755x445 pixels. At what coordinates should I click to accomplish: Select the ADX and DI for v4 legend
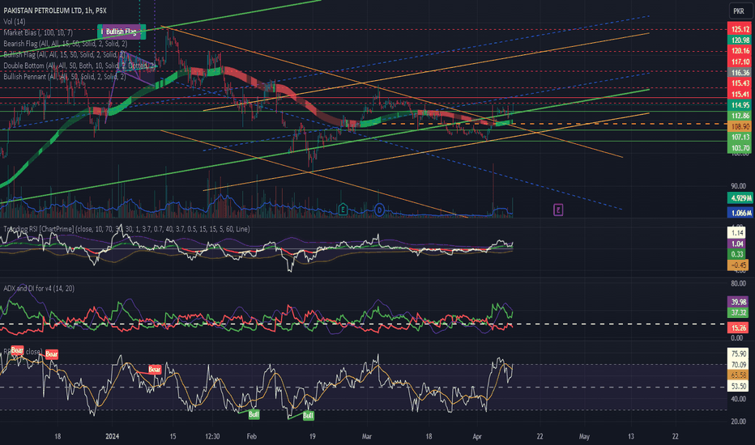click(39, 288)
